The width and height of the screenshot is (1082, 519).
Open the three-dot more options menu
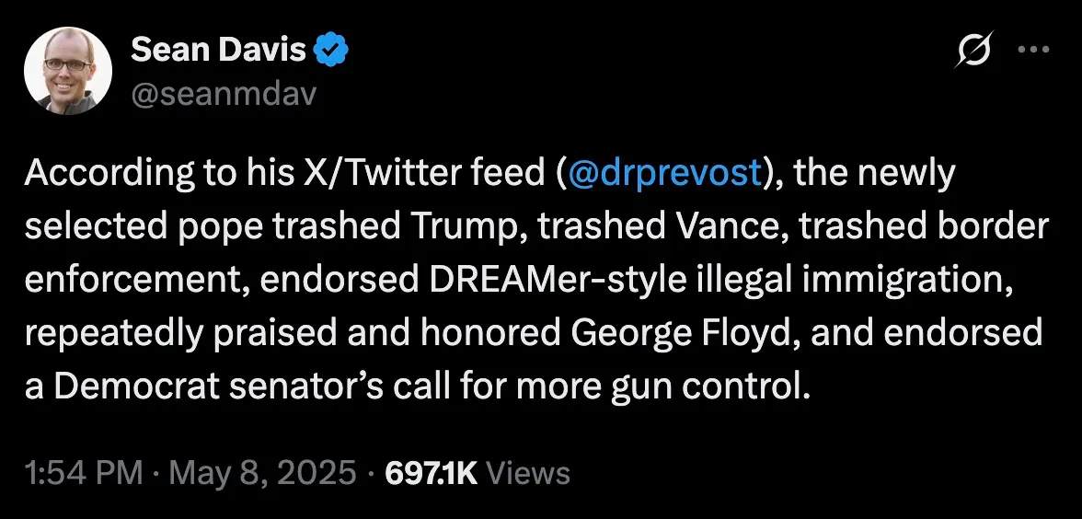tap(1034, 49)
